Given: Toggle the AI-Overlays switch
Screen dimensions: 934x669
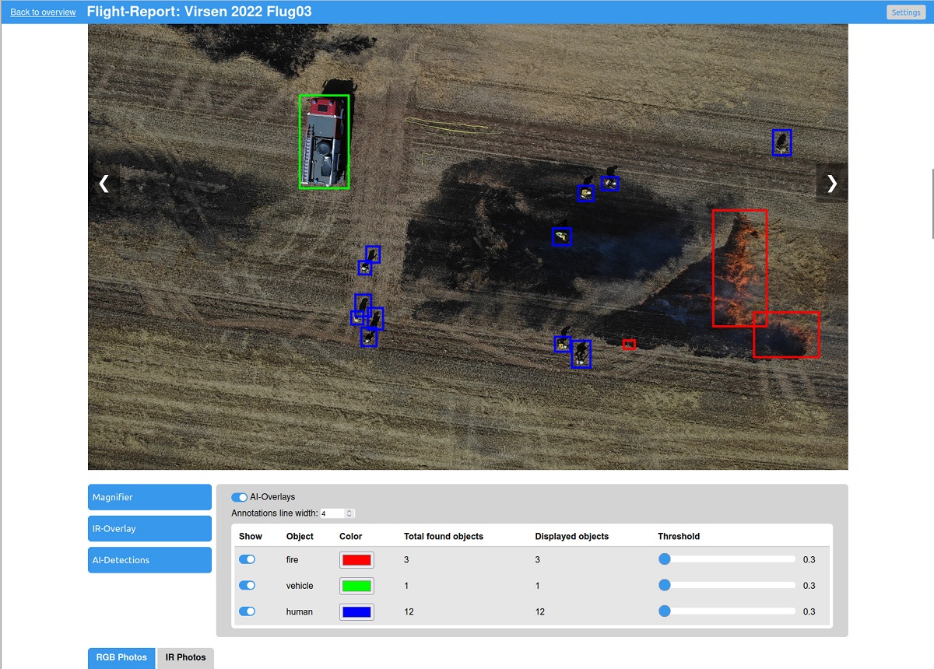Looking at the screenshot, I should click(240, 497).
